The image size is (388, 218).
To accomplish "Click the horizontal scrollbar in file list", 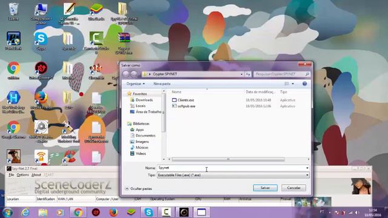I will click(x=228, y=159).
